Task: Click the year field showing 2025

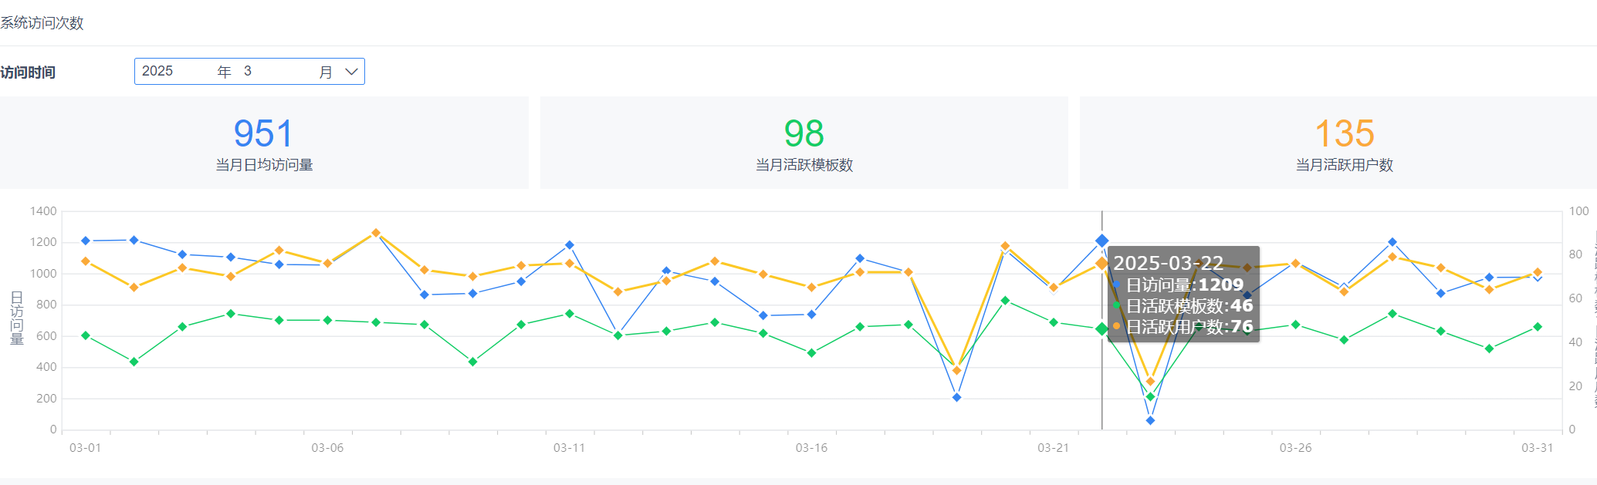Action: pyautogui.click(x=157, y=71)
